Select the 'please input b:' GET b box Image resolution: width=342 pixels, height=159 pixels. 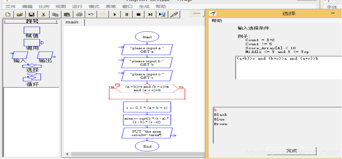147,63
